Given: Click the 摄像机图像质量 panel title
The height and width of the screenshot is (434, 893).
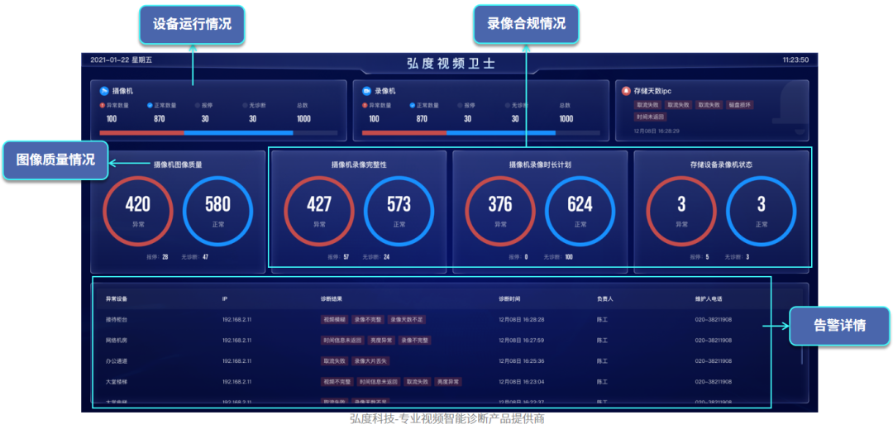Looking at the screenshot, I should [178, 165].
